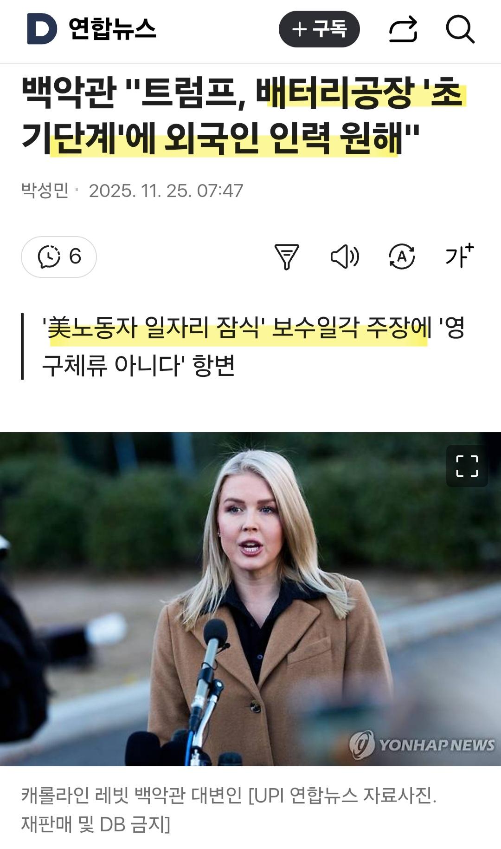Select reporter name 박성민

[x=45, y=191]
